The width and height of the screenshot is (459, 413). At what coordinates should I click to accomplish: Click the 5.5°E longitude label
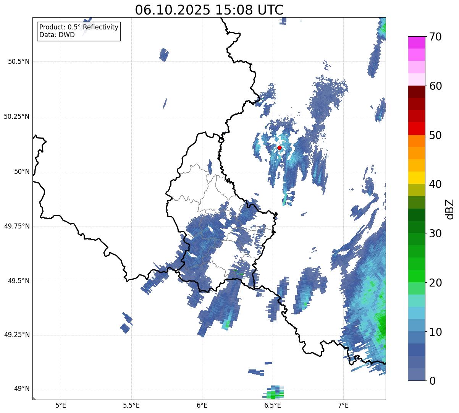click(x=131, y=405)
